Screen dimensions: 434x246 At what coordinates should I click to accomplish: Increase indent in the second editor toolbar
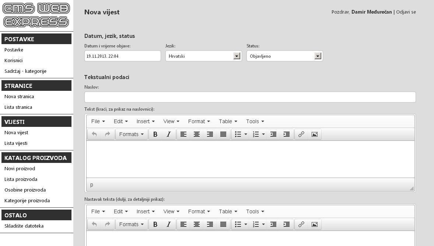tap(287, 224)
